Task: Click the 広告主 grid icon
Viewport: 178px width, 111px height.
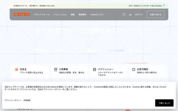Action: coord(17,69)
